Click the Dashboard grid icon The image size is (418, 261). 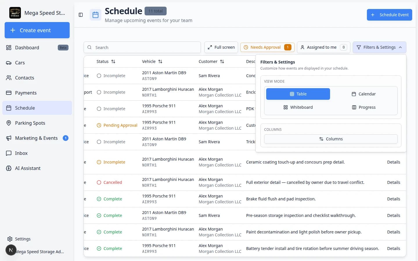[x=9, y=48]
